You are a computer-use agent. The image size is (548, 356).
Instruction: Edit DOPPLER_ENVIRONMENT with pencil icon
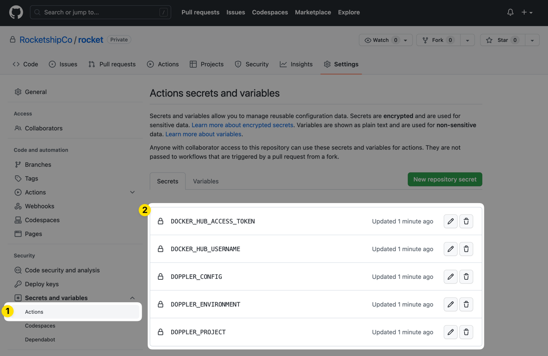pyautogui.click(x=451, y=304)
